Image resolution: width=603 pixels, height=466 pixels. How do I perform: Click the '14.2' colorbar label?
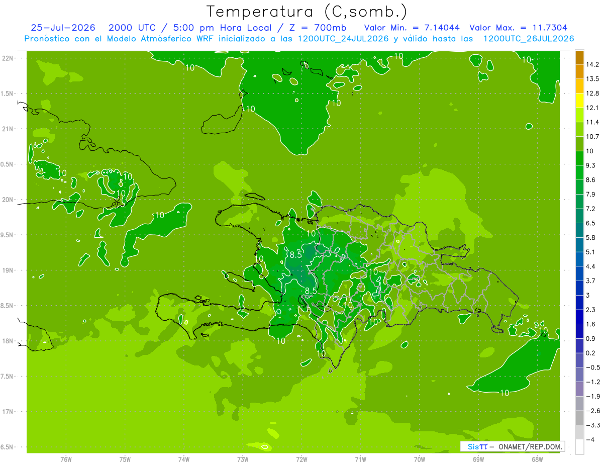coord(593,64)
